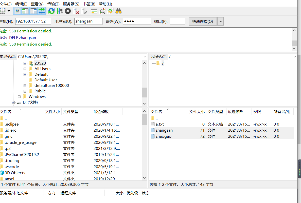The image size is (301, 203).
Task: Toggle the message log display
Action: tap(17, 11)
